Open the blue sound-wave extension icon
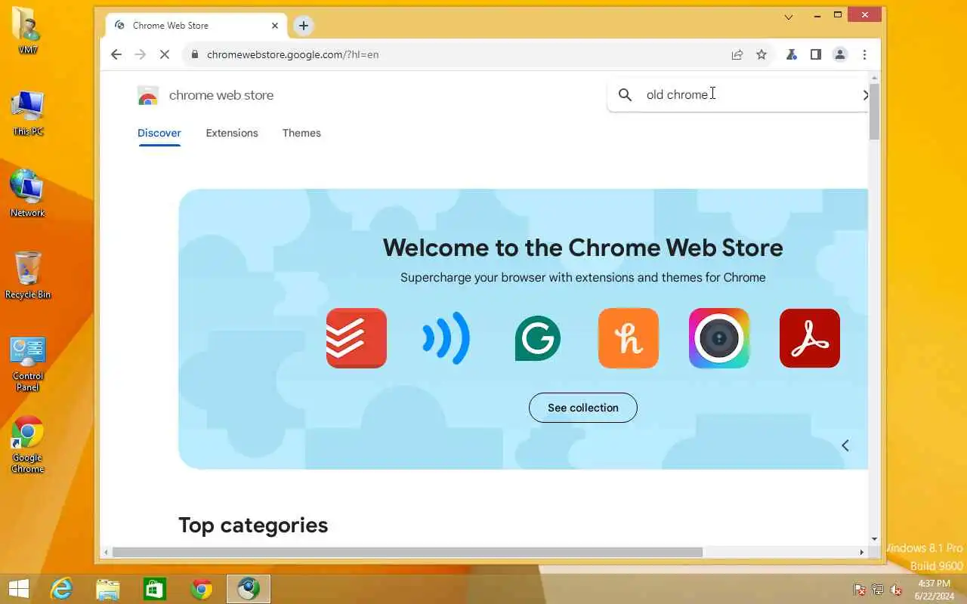This screenshot has width=967, height=604. click(446, 338)
